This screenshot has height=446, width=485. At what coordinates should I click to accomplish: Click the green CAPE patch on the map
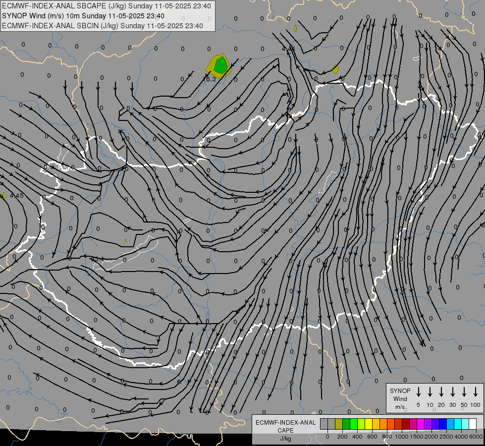coord(220,65)
